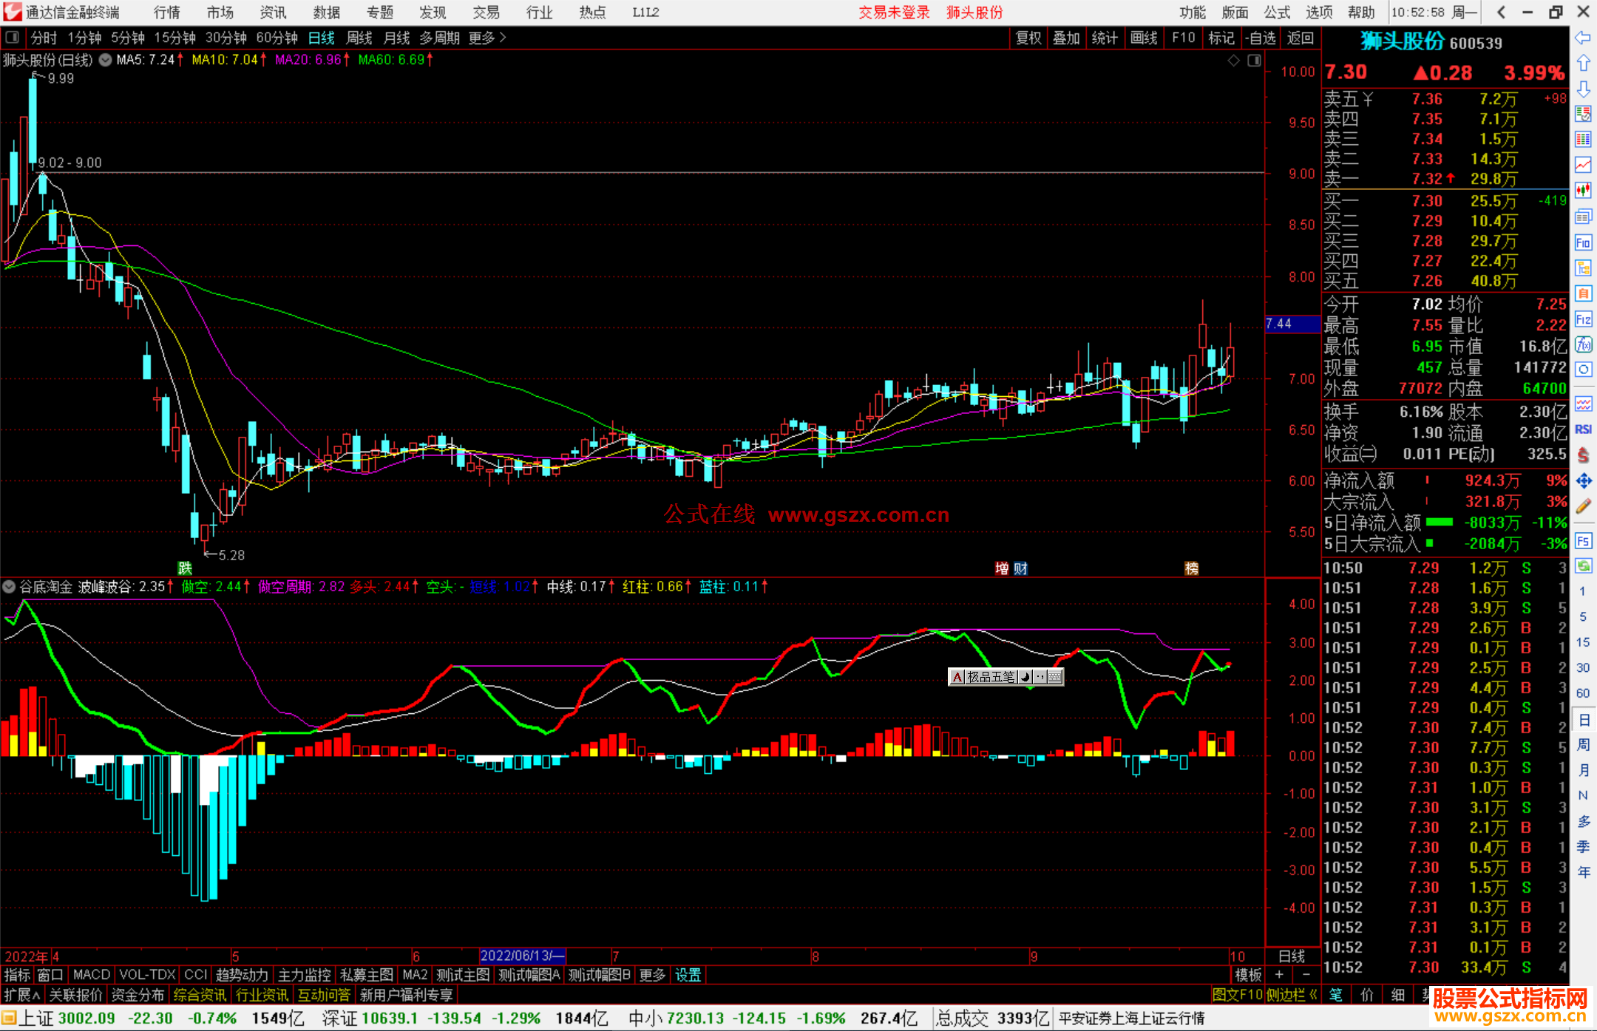Switch to the 60-minute period in the sidebar
The image size is (1597, 1031).
coord(1582,693)
